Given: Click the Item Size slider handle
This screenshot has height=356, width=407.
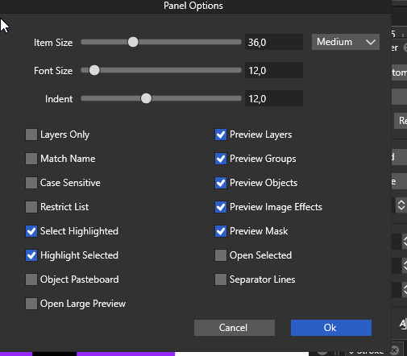Looking at the screenshot, I should coord(133,42).
